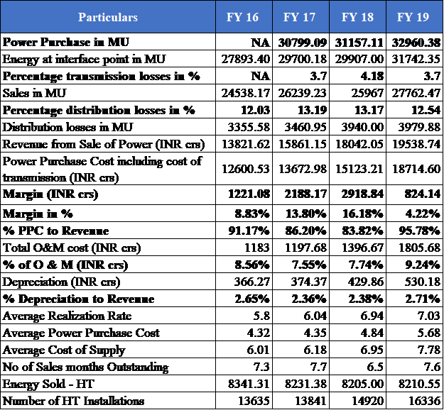The width and height of the screenshot is (444, 410).
Task: Click the value 2.38%
Action: pos(366,299)
